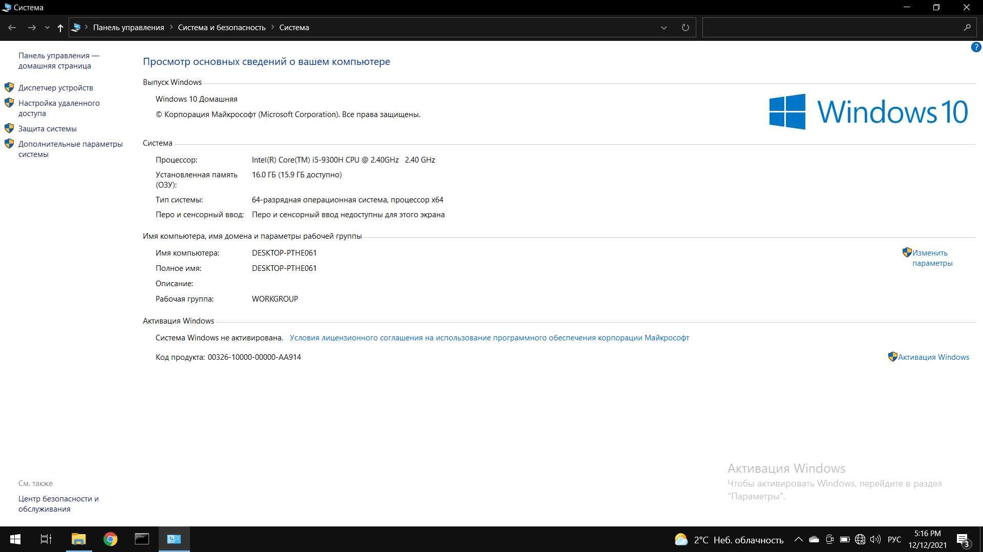The height and width of the screenshot is (552, 983).
Task: Open help via blue question icon
Action: click(x=976, y=47)
